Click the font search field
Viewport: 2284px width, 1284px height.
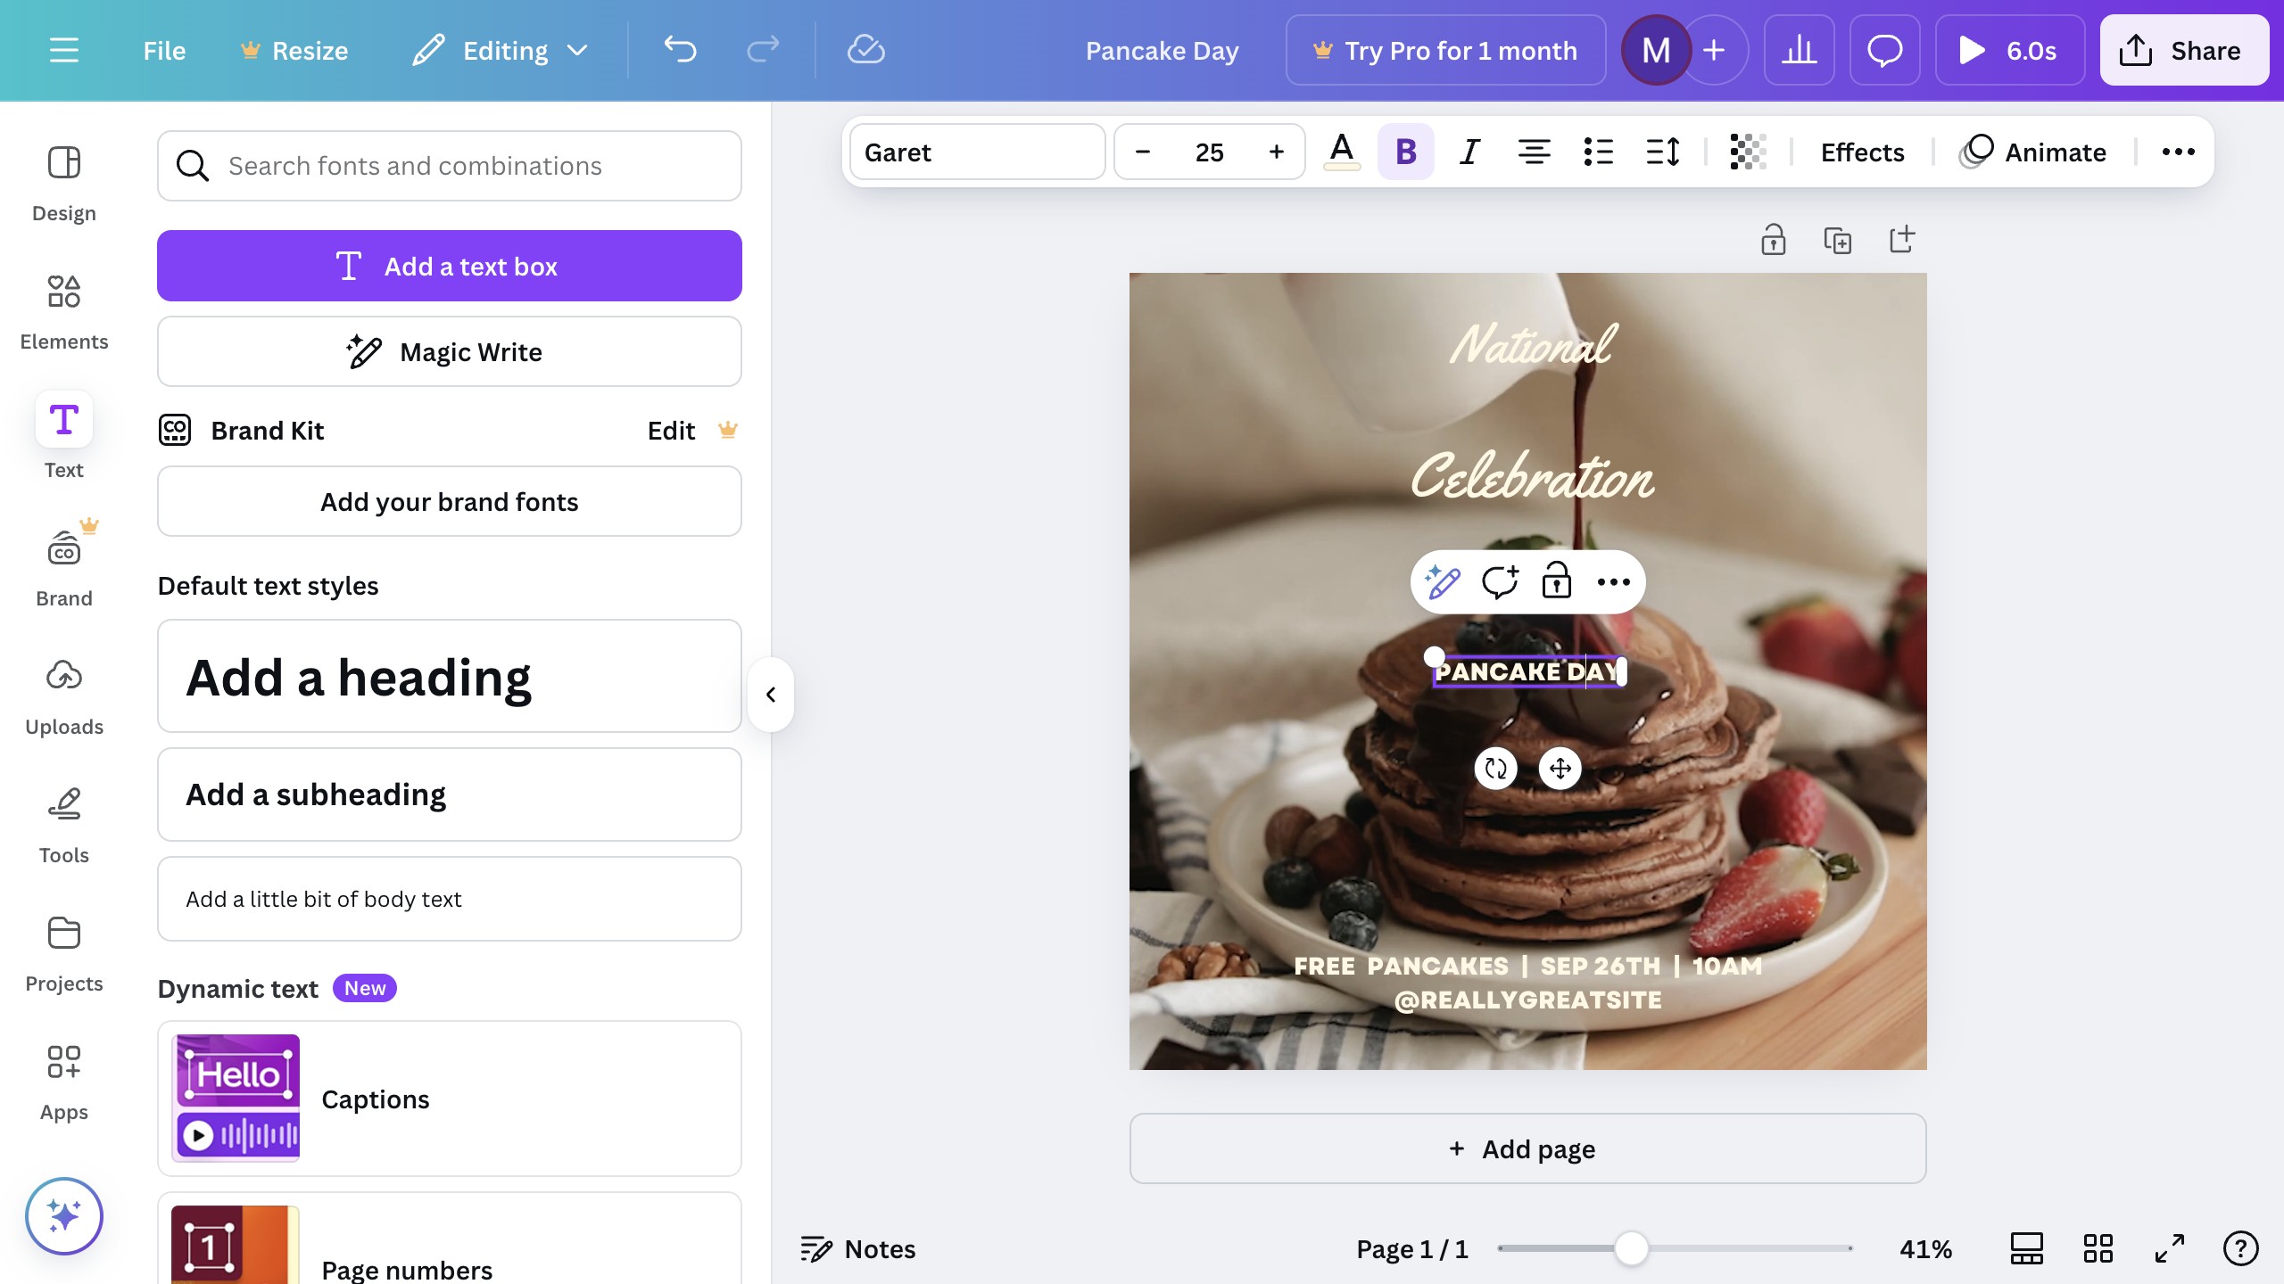click(450, 166)
